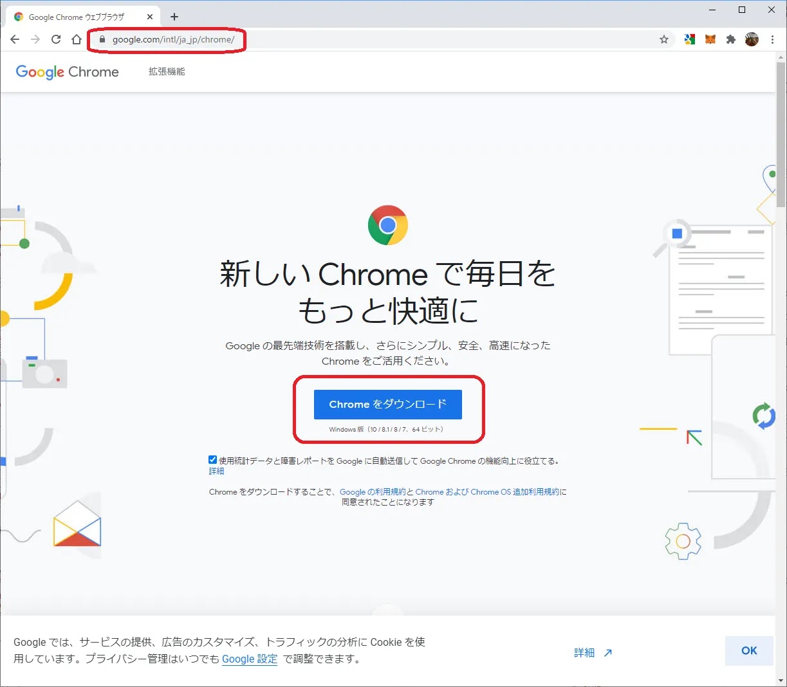Screen dimensions: 787x687
Task: Click the vertical scrollbar thumb
Action: [x=781, y=135]
